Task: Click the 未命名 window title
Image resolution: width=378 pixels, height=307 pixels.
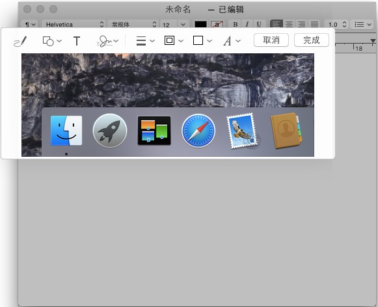Action: [178, 9]
